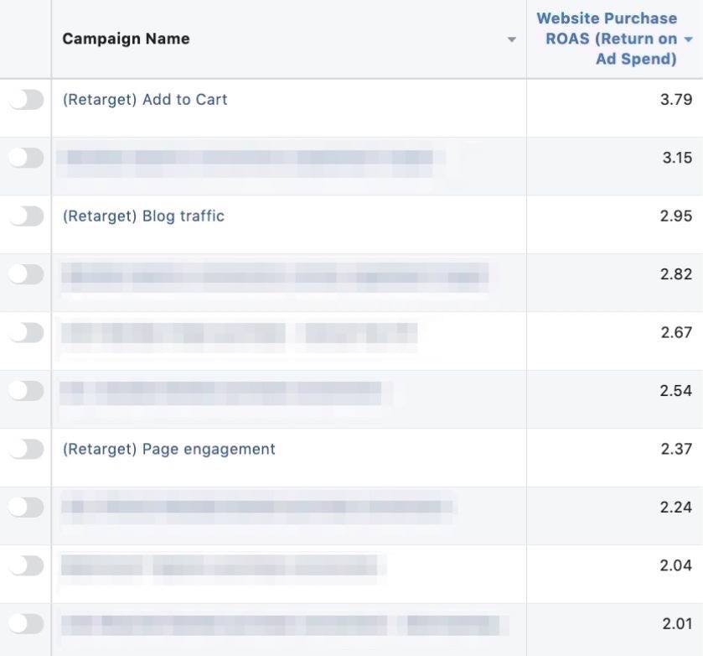
Task: Switch on the campaign with 2.54 ROAS
Action: (26, 391)
